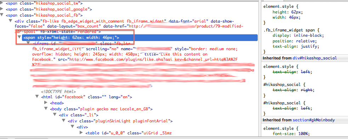Image resolution: width=348 pixels, height=139 pixels.
Task: Select the head element row
Action: click(57, 103)
